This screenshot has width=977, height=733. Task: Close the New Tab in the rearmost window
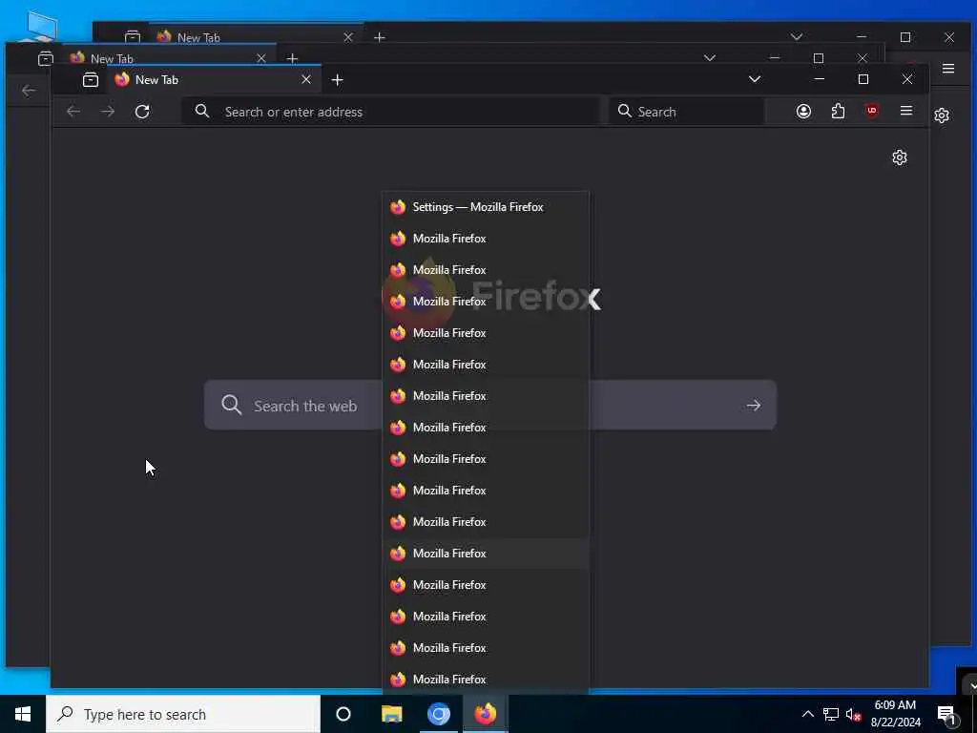point(348,37)
